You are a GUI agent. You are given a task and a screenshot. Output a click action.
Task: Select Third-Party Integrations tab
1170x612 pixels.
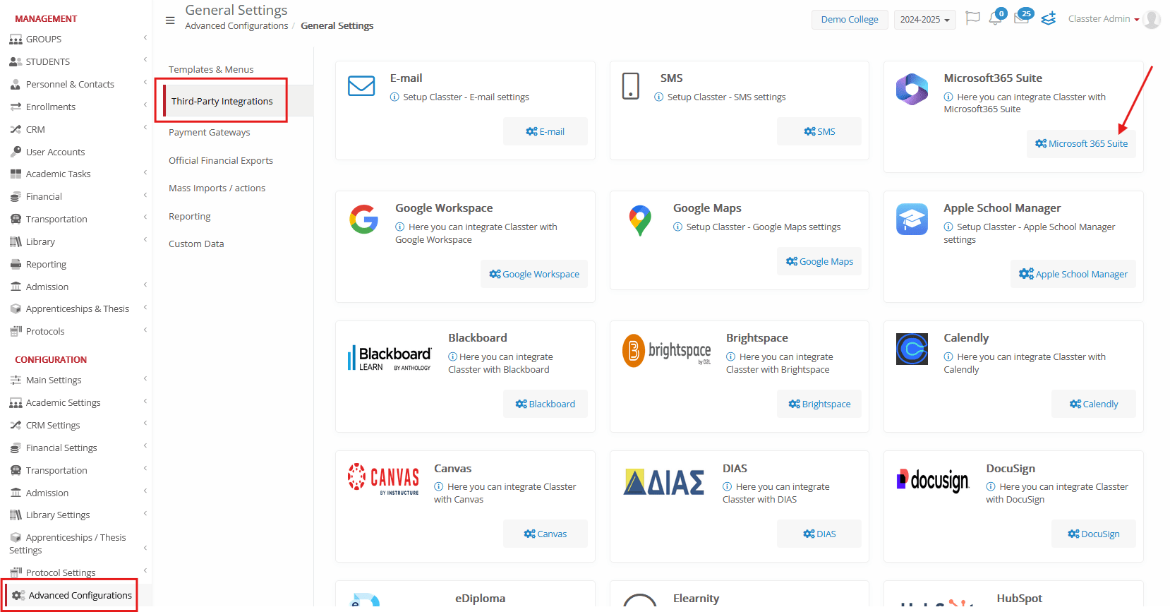coord(222,101)
